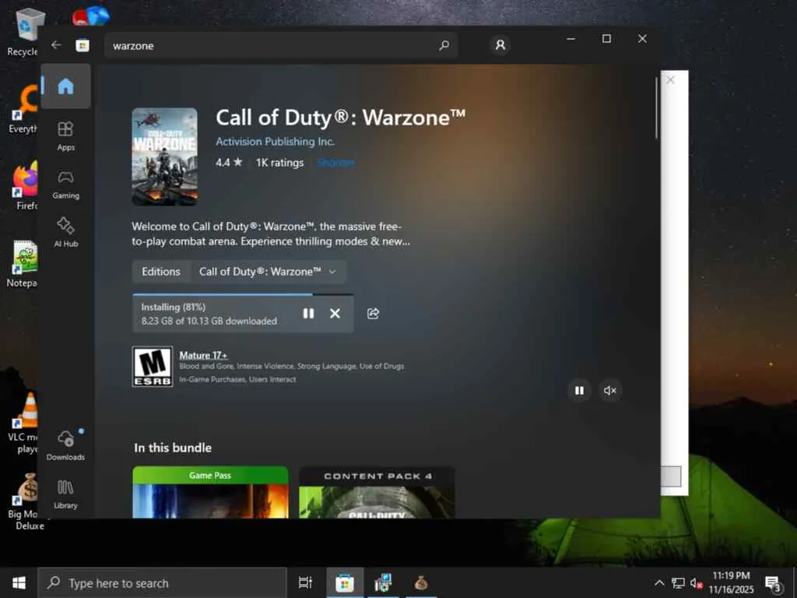
Task: Click the Store window vertical scrollbar
Action: 657,107
